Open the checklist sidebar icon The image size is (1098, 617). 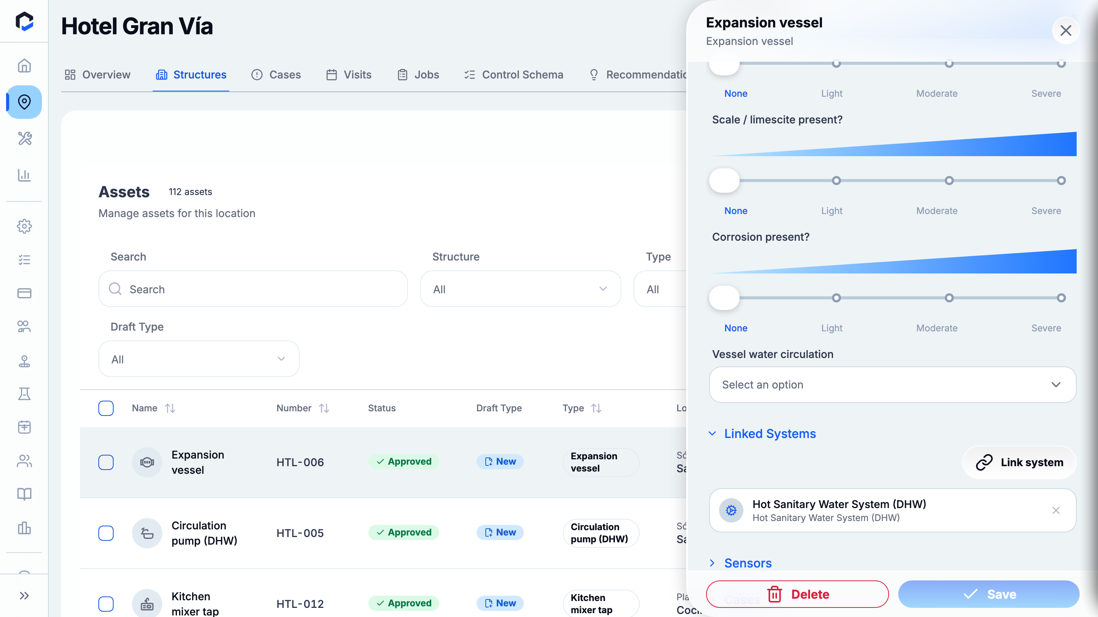(x=24, y=260)
